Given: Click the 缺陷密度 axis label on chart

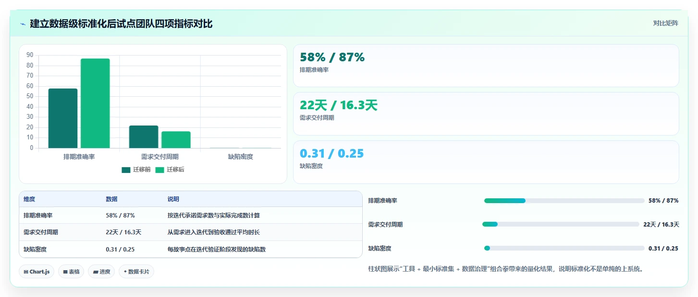Looking at the screenshot, I should coord(240,157).
